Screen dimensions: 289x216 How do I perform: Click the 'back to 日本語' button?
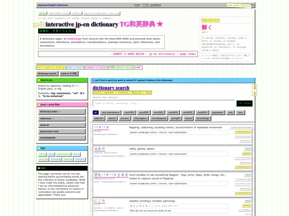(x=69, y=74)
